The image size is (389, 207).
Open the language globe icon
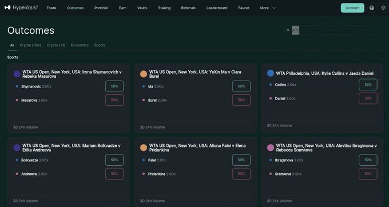point(372,8)
